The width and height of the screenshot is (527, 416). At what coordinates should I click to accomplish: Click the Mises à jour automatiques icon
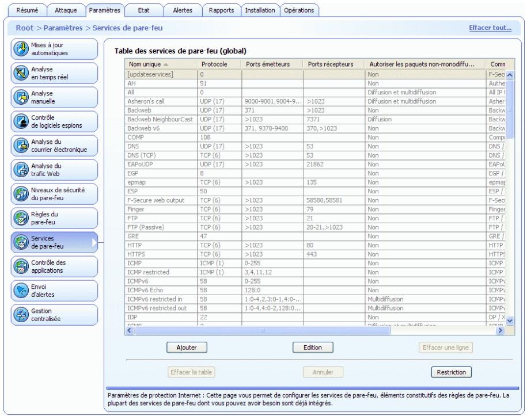point(21,49)
